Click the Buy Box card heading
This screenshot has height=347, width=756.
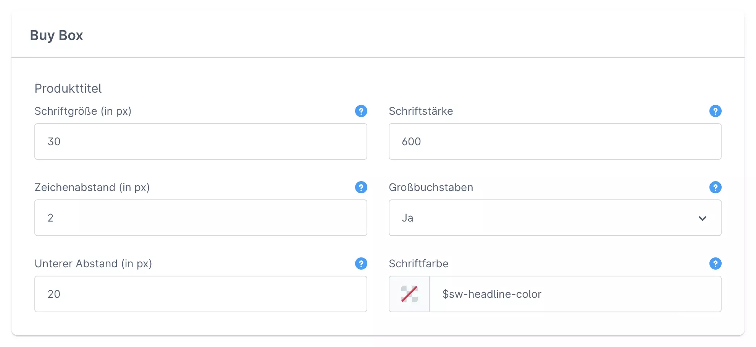click(57, 35)
